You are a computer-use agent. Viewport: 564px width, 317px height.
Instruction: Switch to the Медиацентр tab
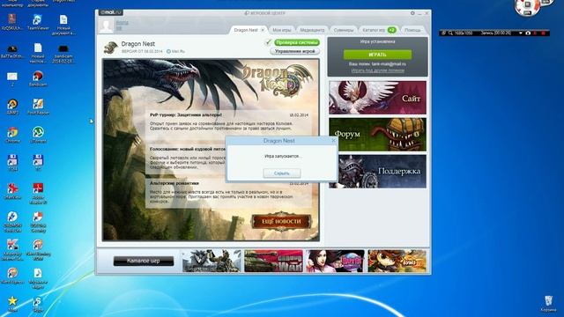tap(312, 30)
